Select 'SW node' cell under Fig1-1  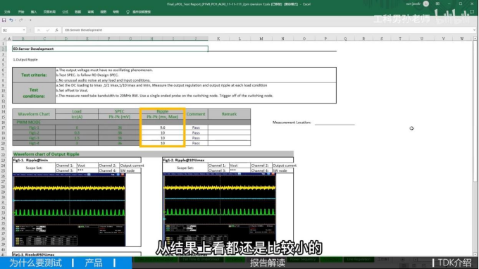pos(130,170)
